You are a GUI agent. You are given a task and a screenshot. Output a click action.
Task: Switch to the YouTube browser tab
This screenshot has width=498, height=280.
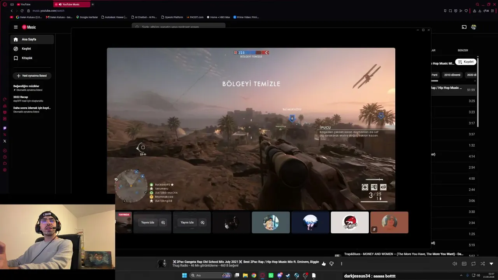[x=33, y=4]
